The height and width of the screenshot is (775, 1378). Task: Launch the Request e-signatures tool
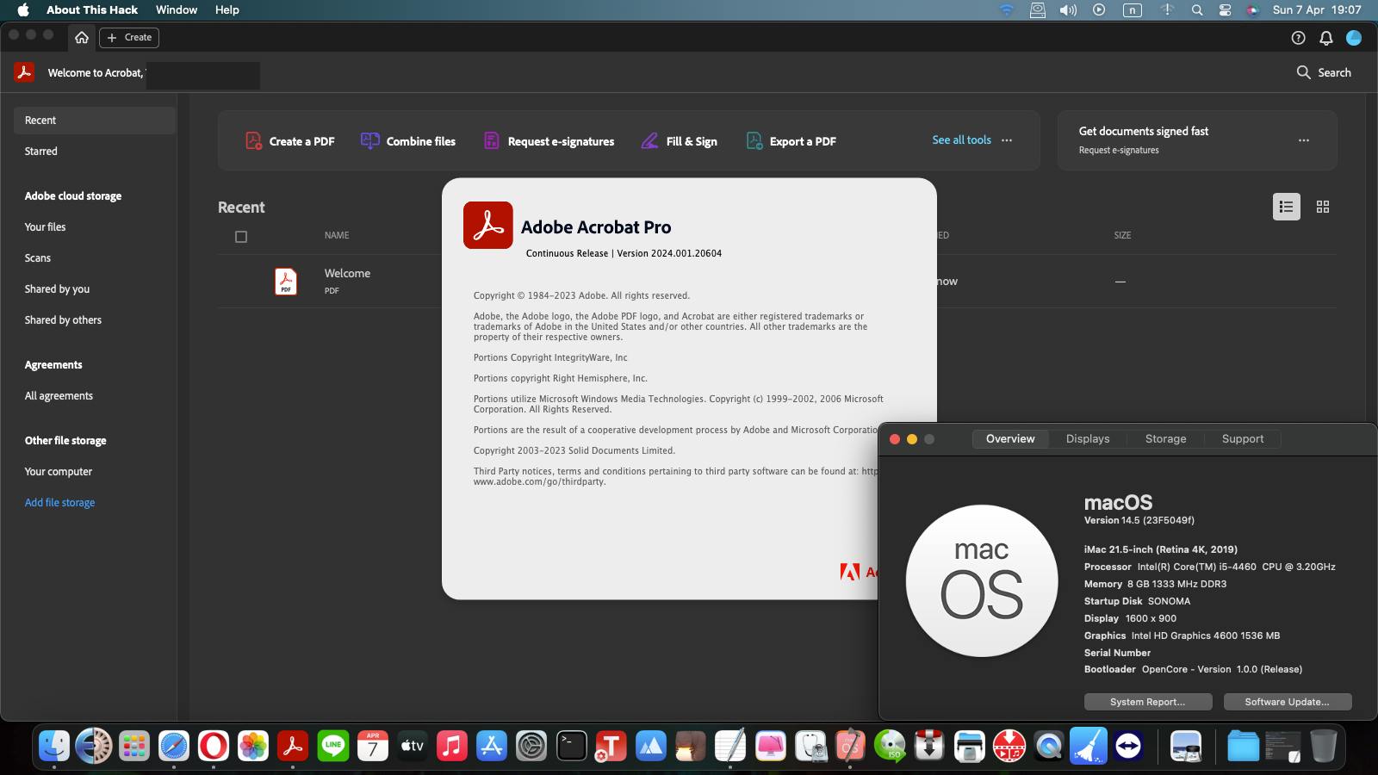click(549, 141)
